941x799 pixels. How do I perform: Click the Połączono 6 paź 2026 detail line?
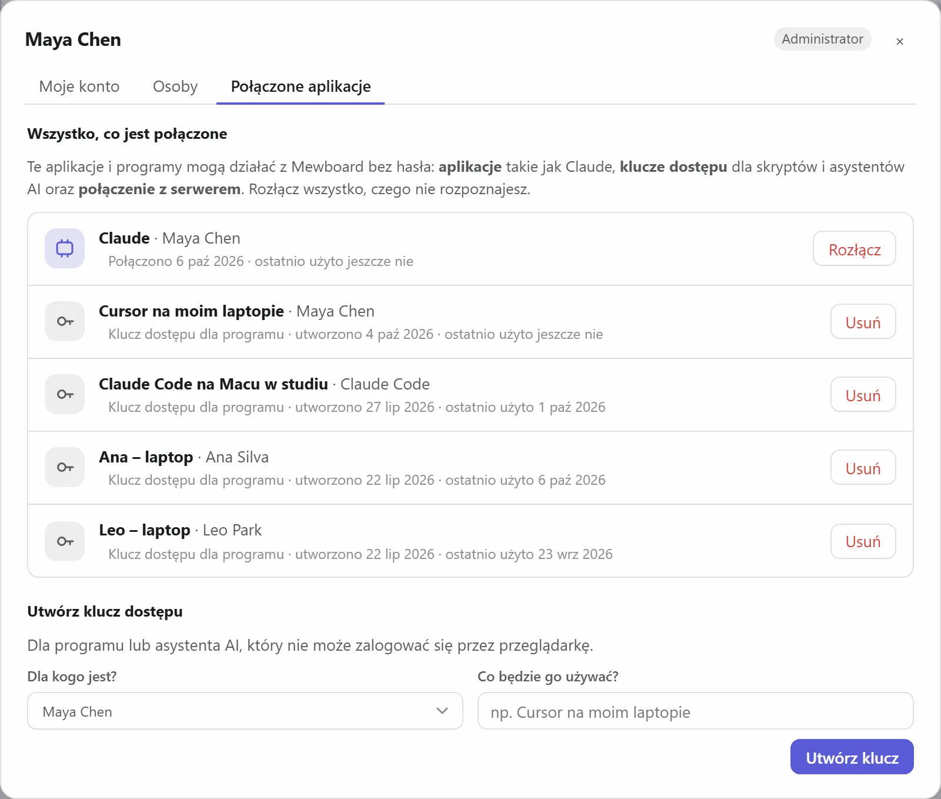(261, 261)
